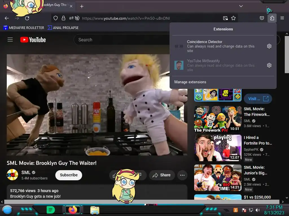
Task: Open the network tray icon
Action: (251, 210)
